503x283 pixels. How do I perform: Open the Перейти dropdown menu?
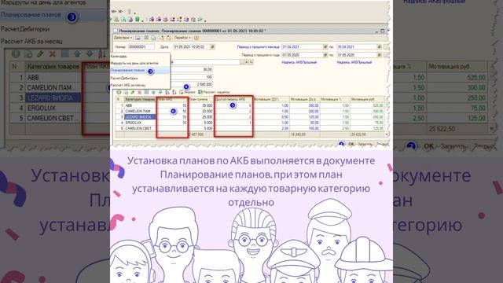click(182, 38)
